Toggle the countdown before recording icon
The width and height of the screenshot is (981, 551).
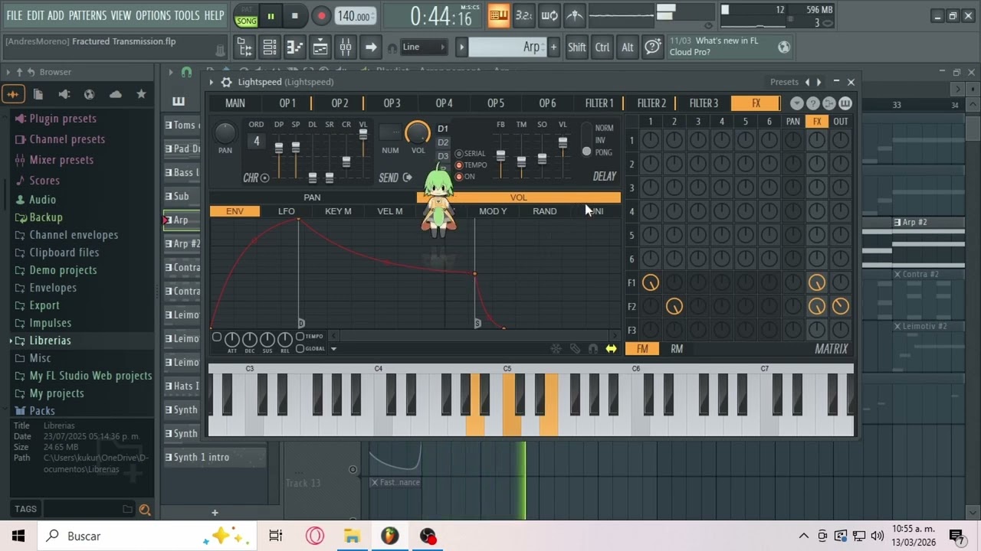(523, 15)
